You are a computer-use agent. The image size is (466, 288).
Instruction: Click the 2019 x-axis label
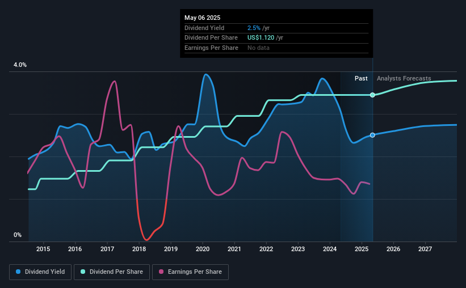pos(171,249)
